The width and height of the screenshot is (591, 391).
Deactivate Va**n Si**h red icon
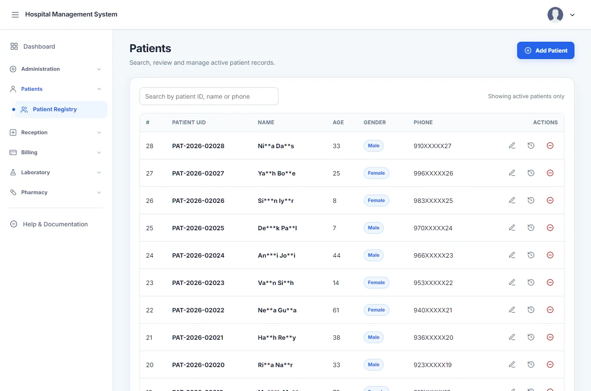coord(550,282)
